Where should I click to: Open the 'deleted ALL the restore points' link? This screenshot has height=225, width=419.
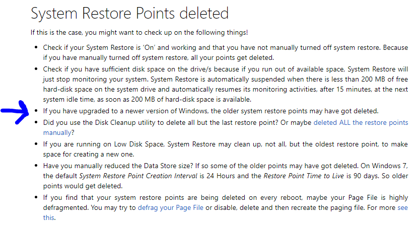[361, 122]
